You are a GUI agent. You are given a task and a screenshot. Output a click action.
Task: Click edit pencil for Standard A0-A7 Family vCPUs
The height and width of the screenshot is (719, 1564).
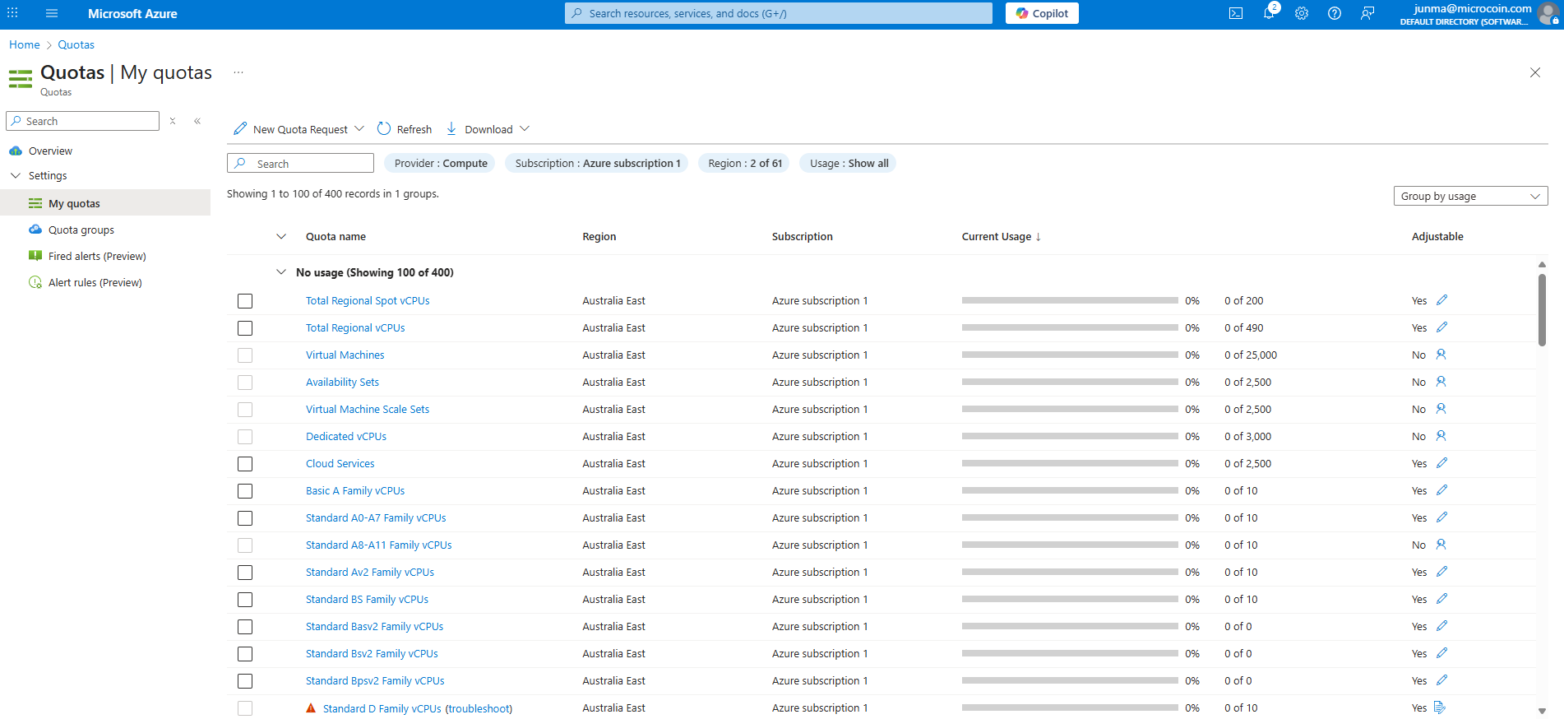click(x=1441, y=517)
